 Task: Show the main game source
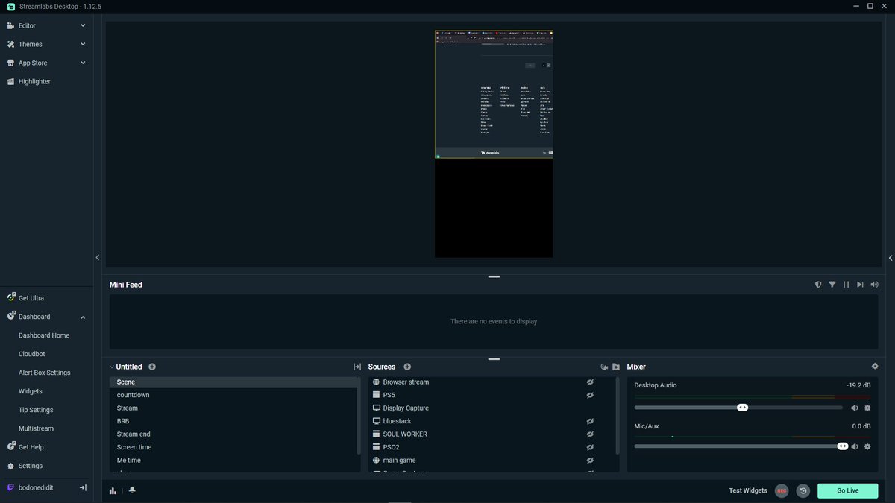(590, 461)
